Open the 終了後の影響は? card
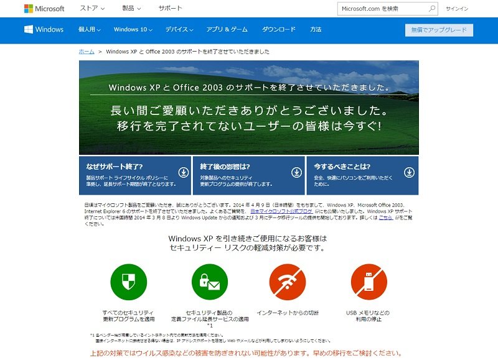Screen dimensions: 498x363 pos(248,175)
